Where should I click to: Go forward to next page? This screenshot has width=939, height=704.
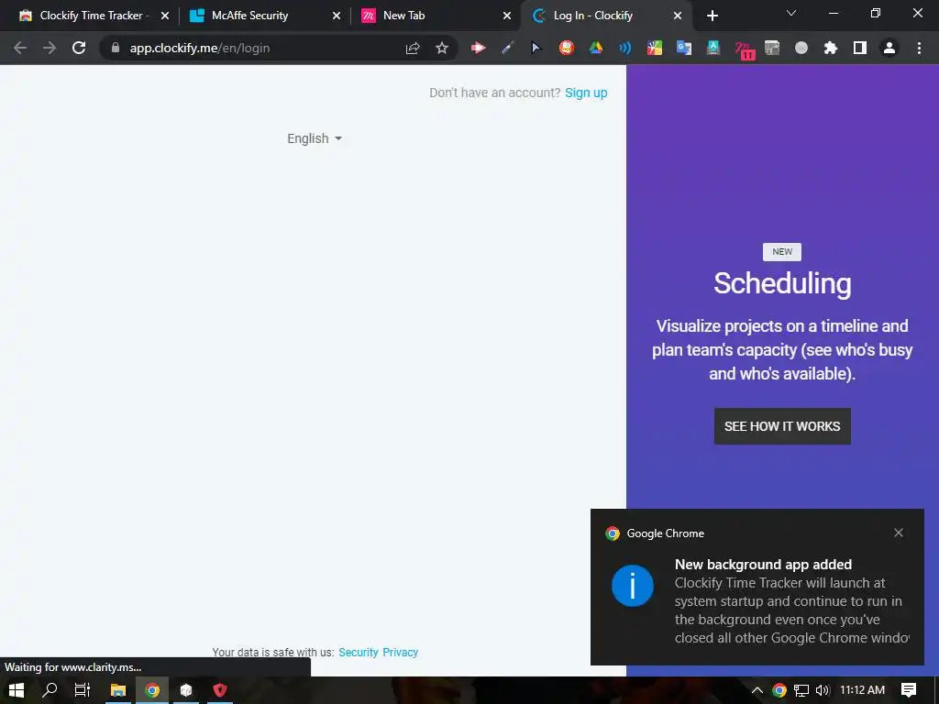(50, 48)
